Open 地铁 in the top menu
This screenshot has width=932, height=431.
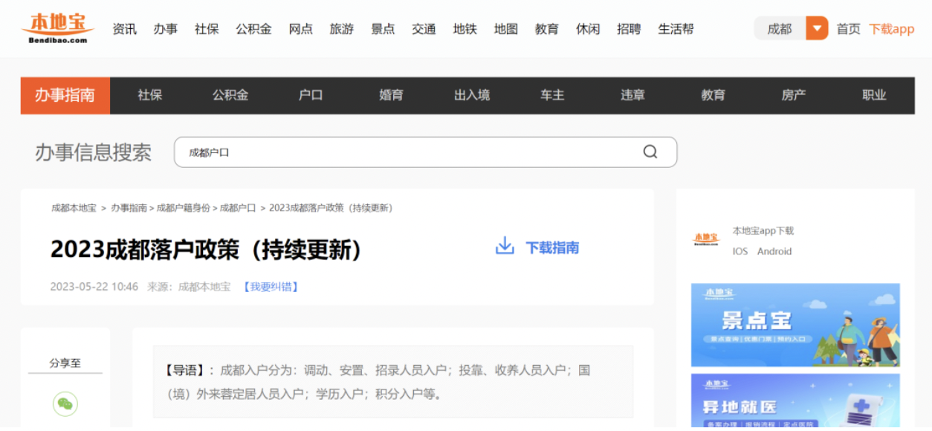pyautogui.click(x=465, y=29)
